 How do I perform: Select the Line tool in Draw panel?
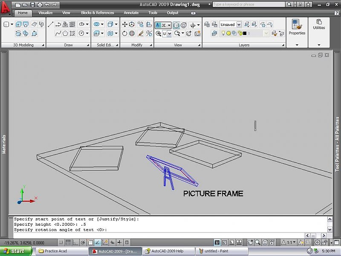(x=50, y=24)
